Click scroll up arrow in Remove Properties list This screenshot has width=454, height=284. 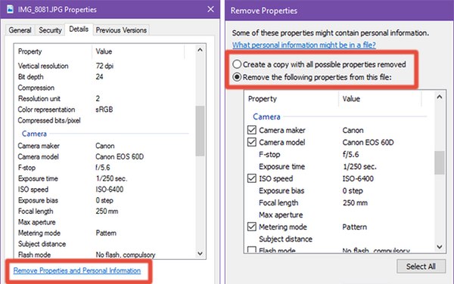click(439, 97)
